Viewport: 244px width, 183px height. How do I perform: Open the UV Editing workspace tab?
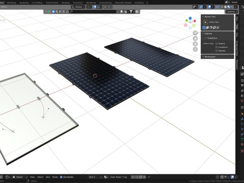(x=37, y=3)
